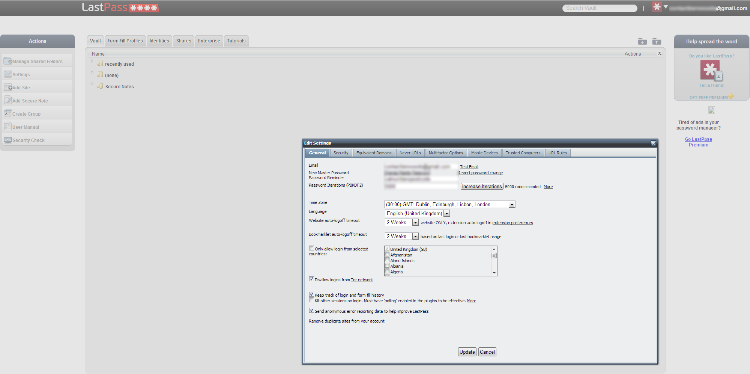
Task: Toggle United Kingdom (GB) country checkbox
Action: click(387, 249)
